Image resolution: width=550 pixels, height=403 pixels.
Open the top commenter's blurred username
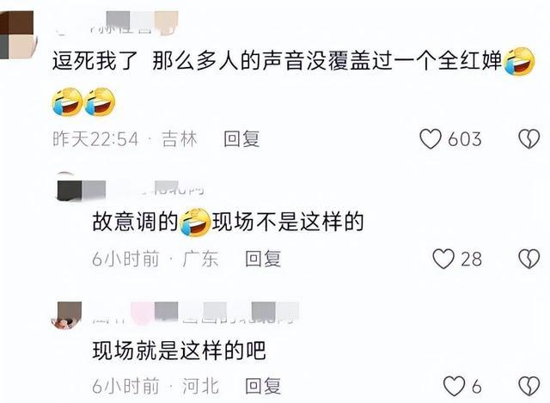coord(118,23)
